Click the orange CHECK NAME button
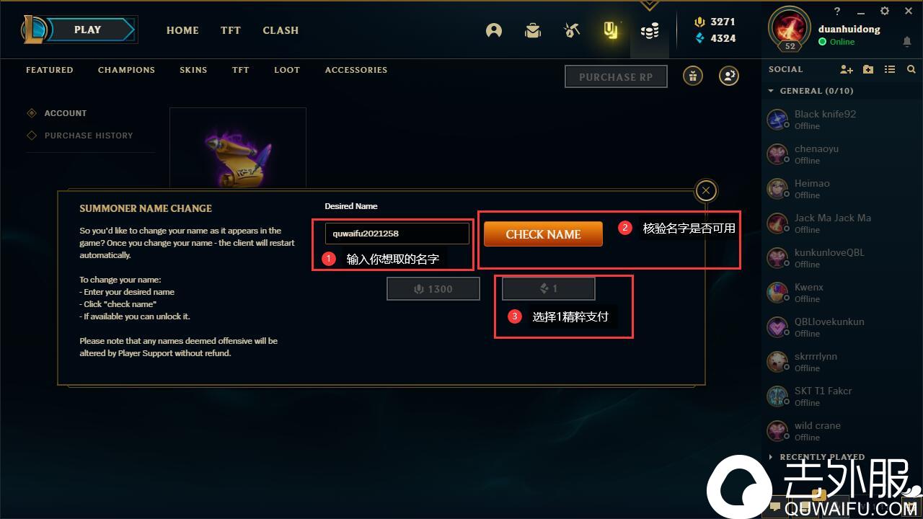 [x=543, y=234]
